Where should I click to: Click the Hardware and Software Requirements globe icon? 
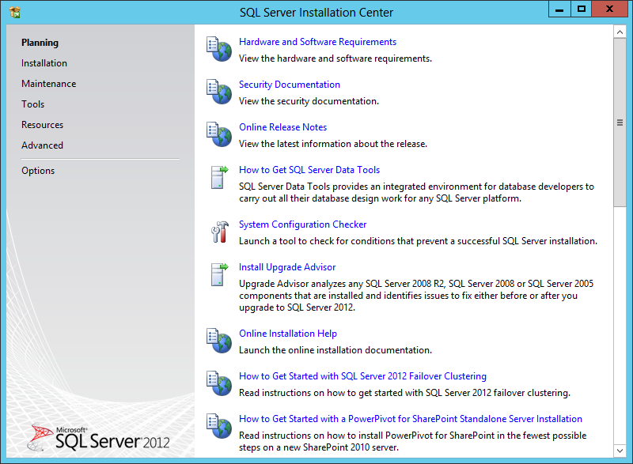pyautogui.click(x=218, y=48)
